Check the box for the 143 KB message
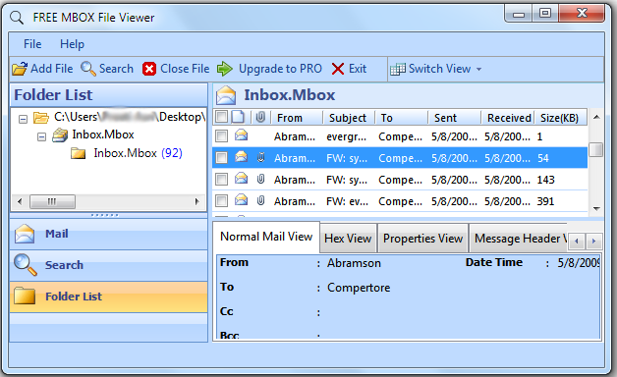Viewport: 617px width, 377px height. 221,180
